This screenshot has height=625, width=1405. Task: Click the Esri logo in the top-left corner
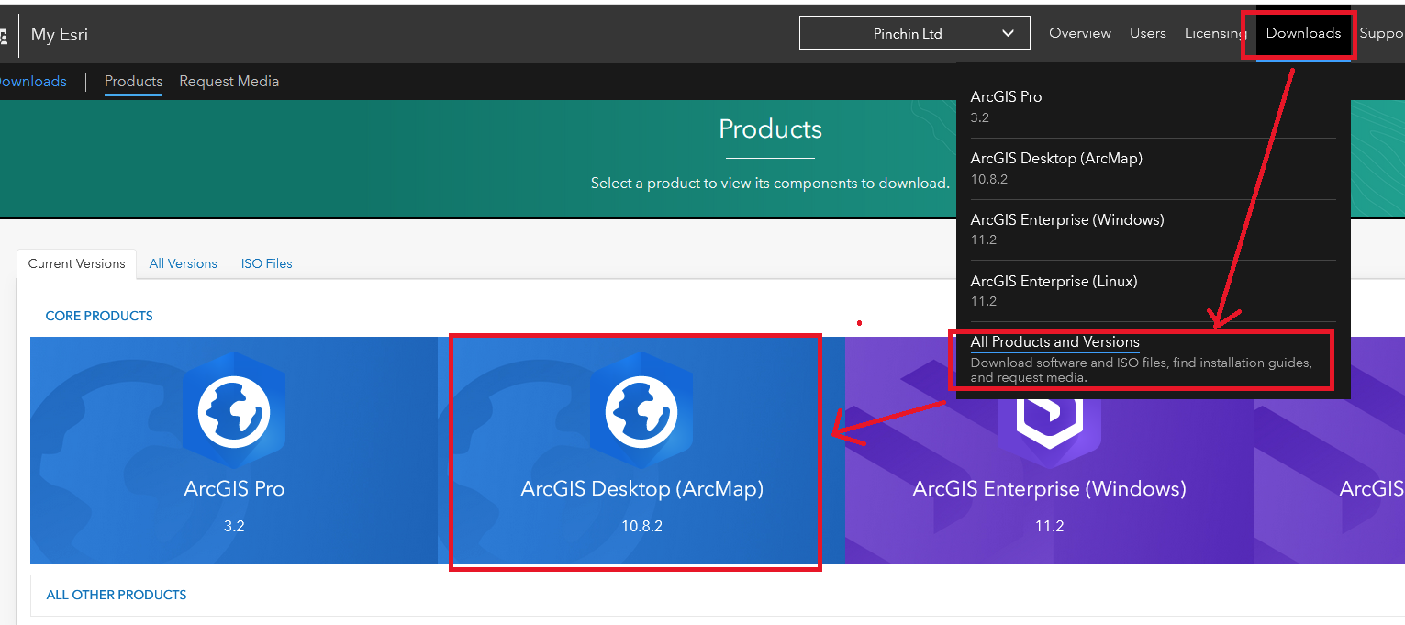tap(6, 35)
